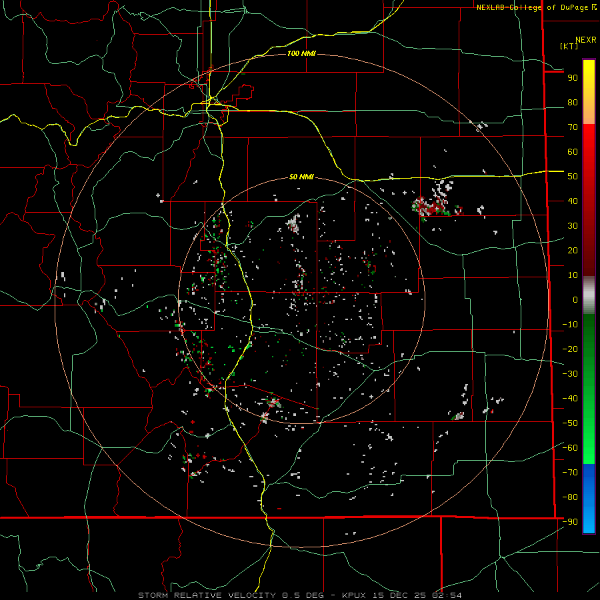Click the 30 value on the velocity scale

click(573, 226)
